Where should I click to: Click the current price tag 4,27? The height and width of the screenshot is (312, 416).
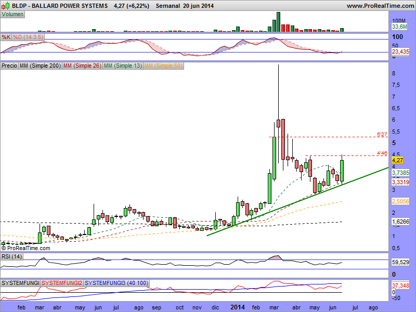(x=397, y=160)
